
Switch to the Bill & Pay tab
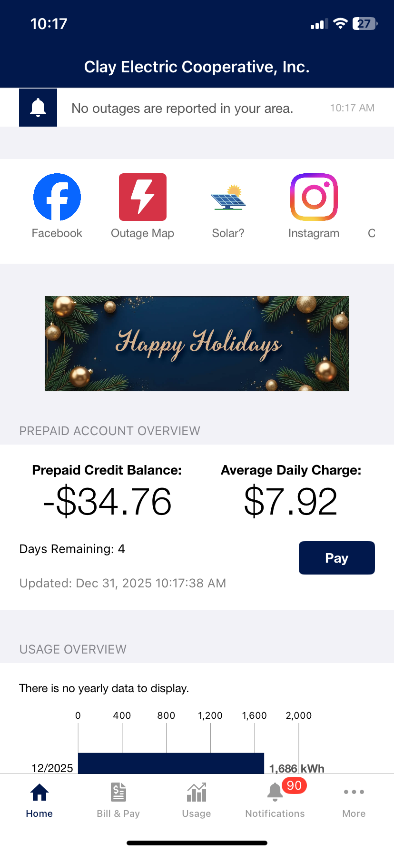pyautogui.click(x=118, y=800)
